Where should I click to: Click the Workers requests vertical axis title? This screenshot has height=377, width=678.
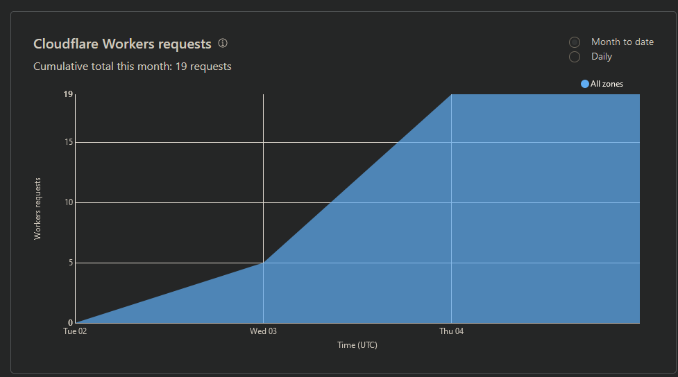pos(37,209)
